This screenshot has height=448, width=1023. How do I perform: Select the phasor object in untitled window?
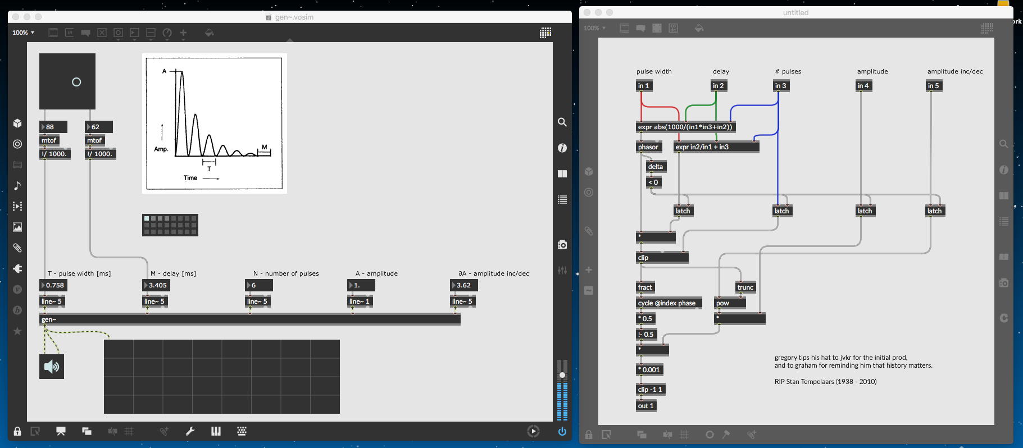649,147
